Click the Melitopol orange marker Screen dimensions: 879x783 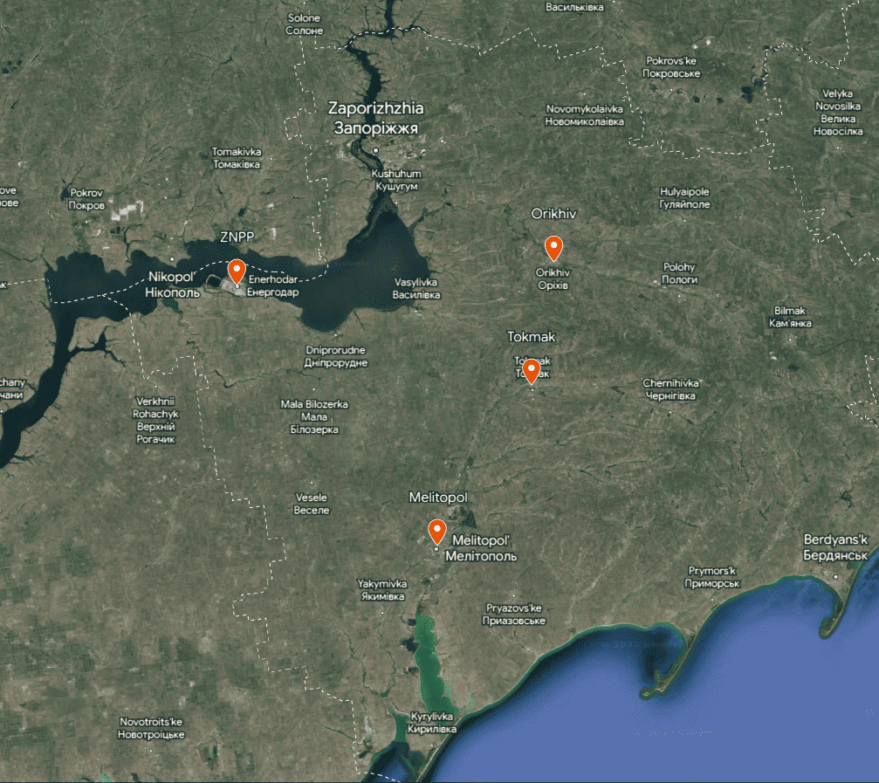coord(436,528)
